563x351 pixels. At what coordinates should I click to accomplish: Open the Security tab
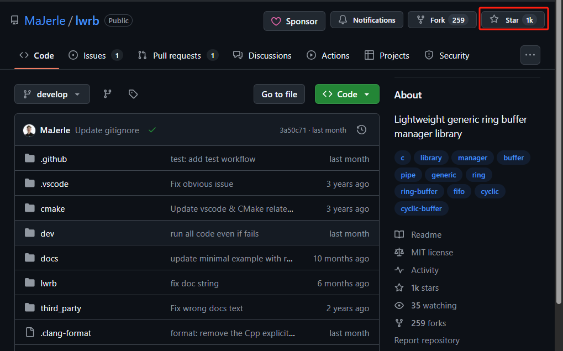tap(446, 56)
